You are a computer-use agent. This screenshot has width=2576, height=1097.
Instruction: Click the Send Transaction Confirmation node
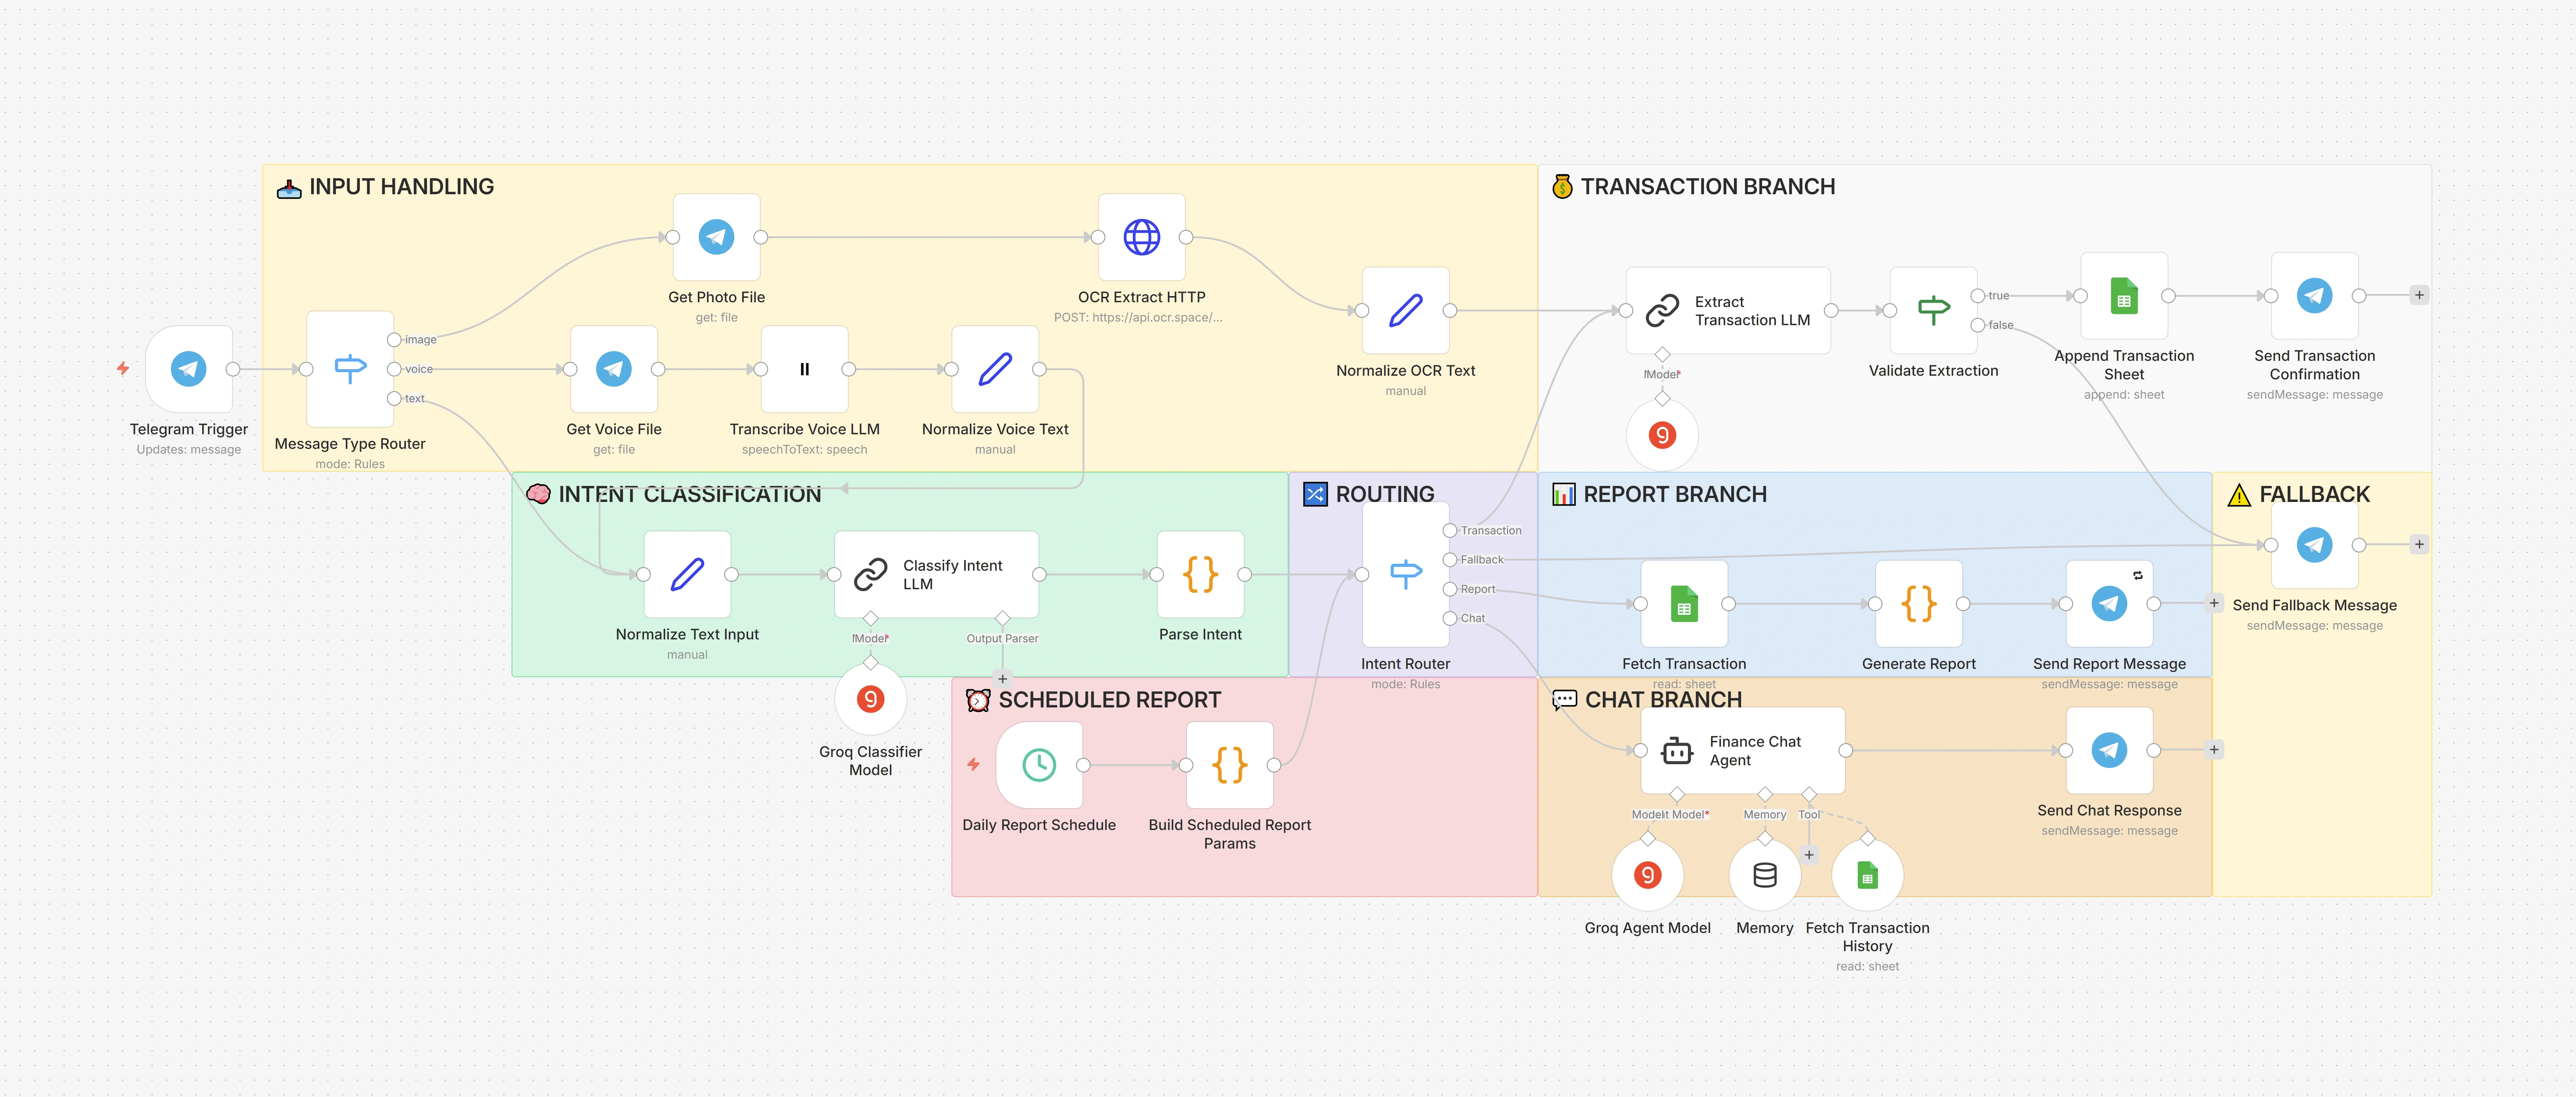(x=2314, y=296)
